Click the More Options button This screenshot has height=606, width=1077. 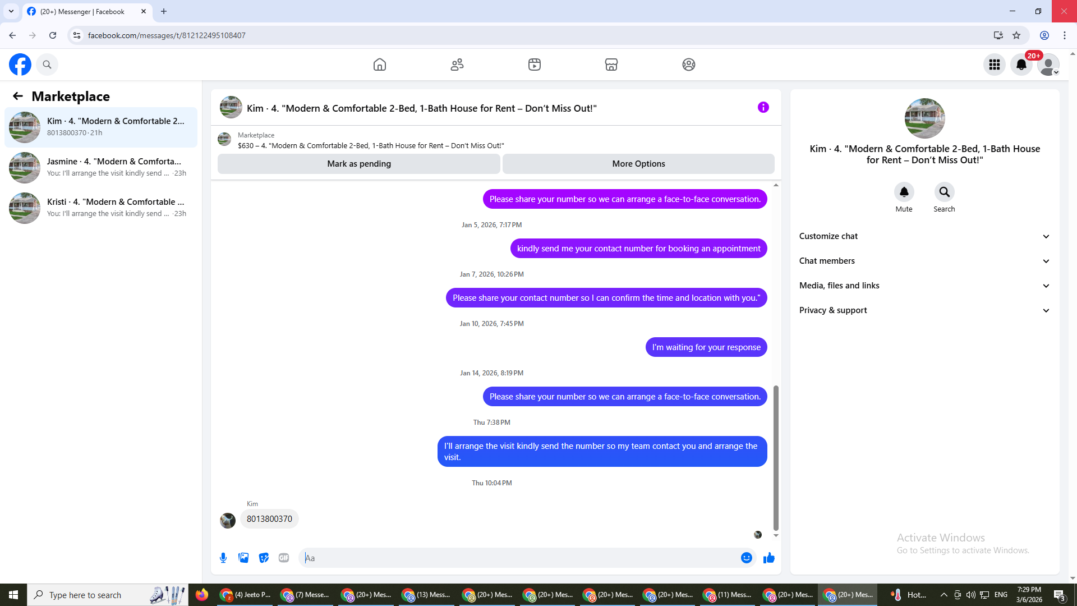[638, 164]
